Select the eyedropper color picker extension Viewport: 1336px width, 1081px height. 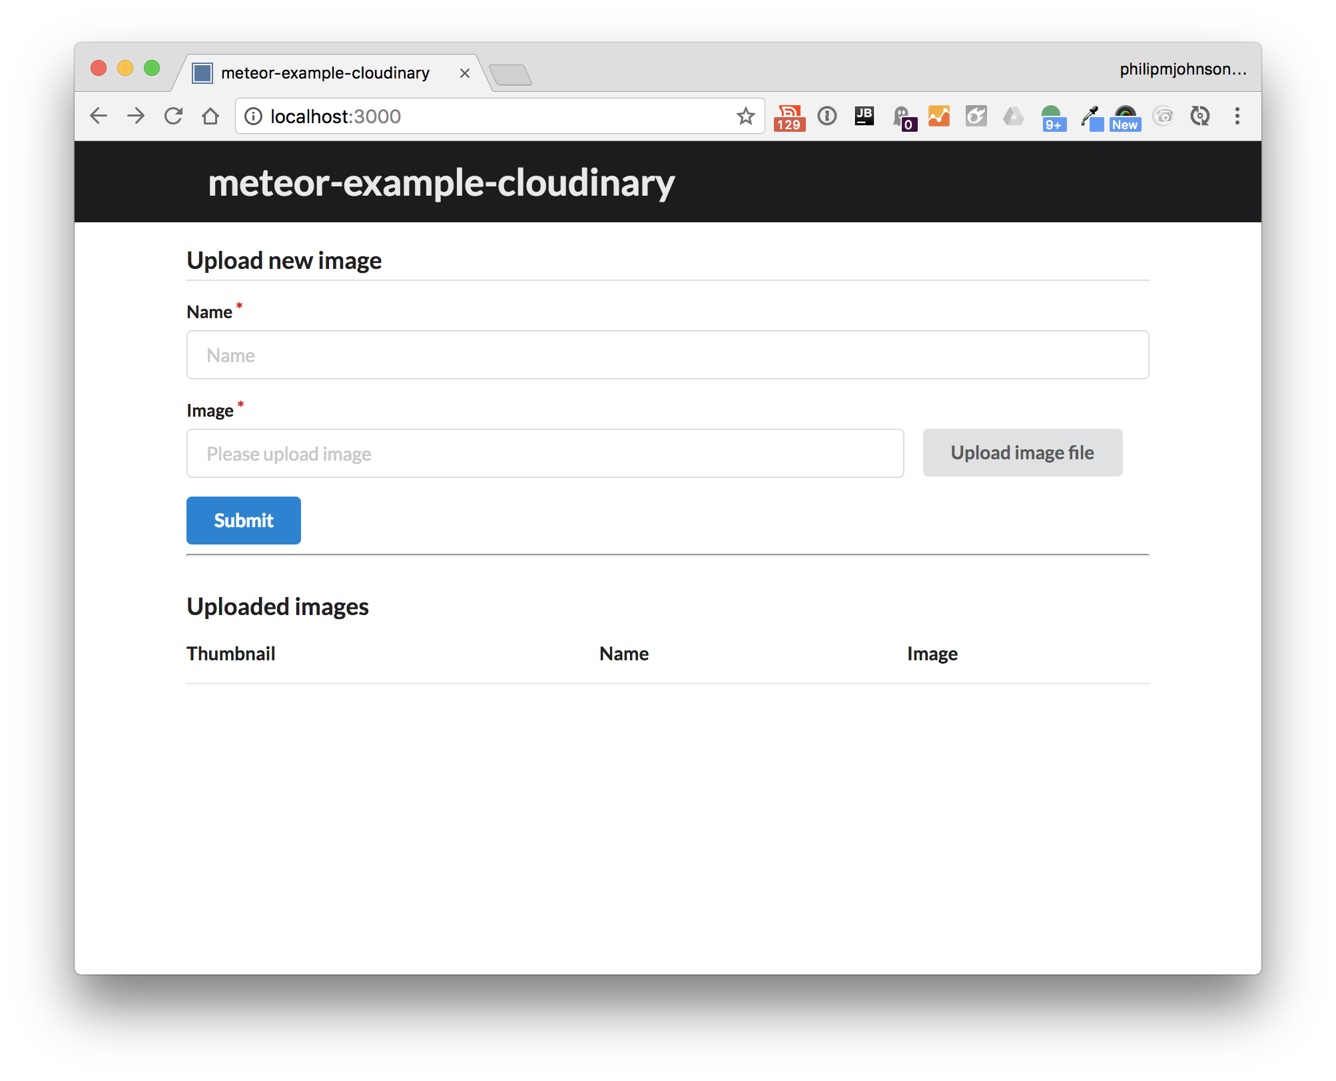[1090, 117]
